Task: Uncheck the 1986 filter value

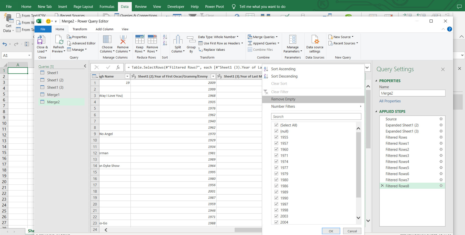Action: pyautogui.click(x=276, y=186)
